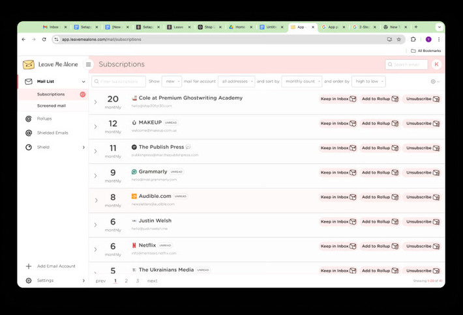Focus the Filter subscriptions field
The image size is (463, 315).
click(119, 81)
